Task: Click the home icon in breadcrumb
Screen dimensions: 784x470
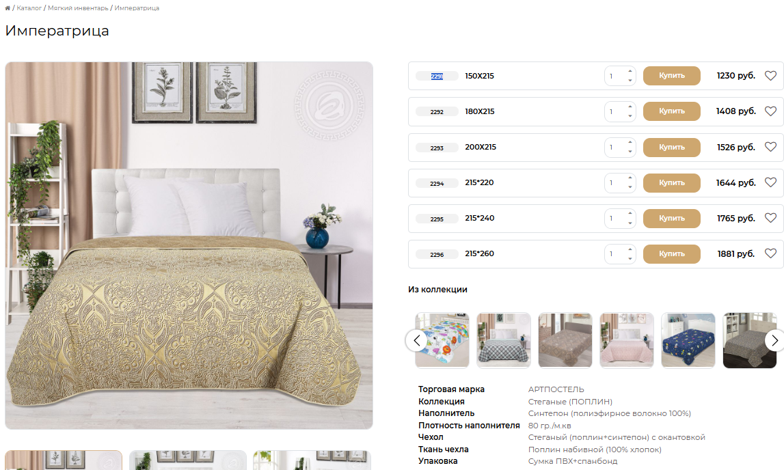Action: click(x=8, y=8)
